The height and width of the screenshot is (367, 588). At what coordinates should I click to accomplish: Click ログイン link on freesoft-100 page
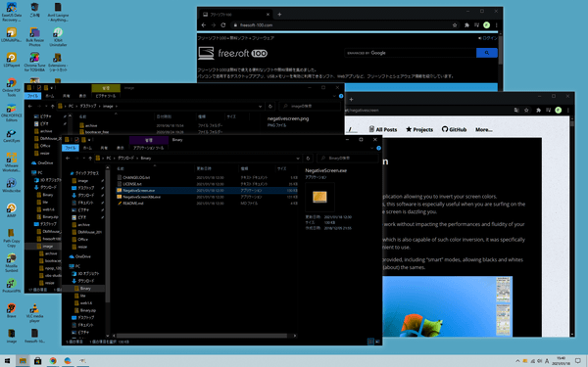(488, 38)
